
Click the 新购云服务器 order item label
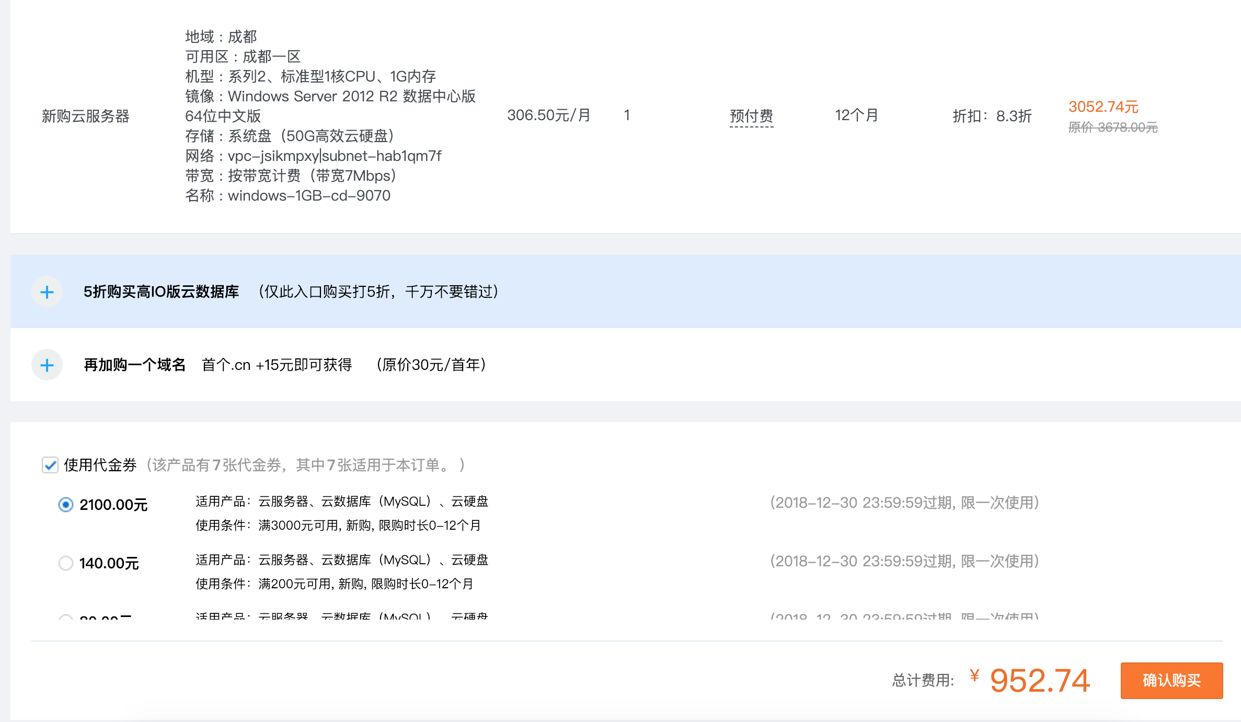(86, 116)
